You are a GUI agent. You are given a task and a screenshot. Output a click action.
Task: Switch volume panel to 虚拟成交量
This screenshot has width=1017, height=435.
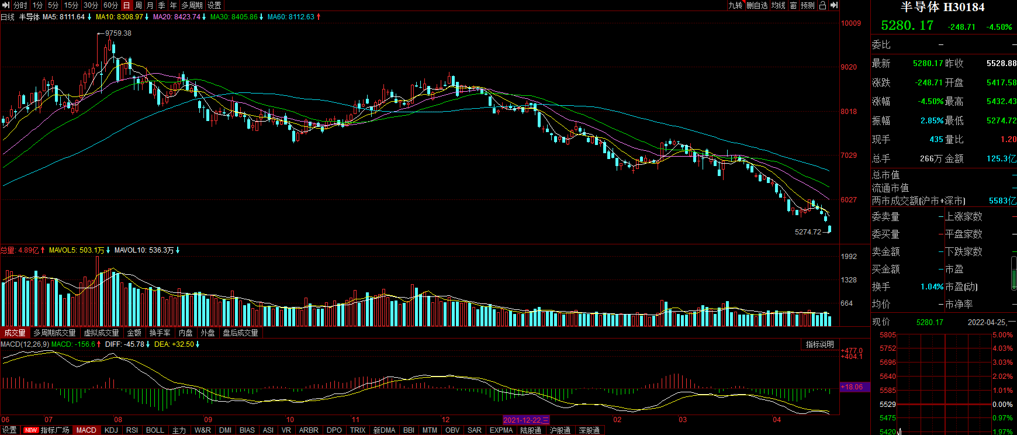(101, 333)
